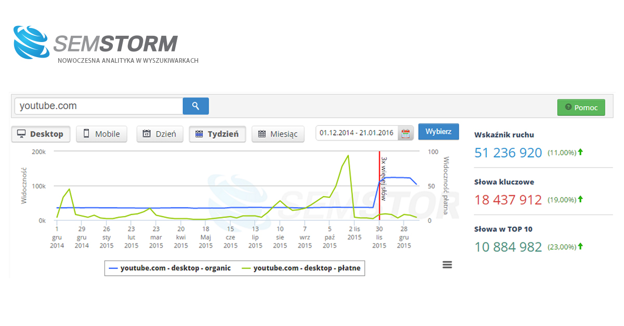Click the 'Widoczność płatna' right axis title
This screenshot has width=624, height=326.
pos(446,186)
